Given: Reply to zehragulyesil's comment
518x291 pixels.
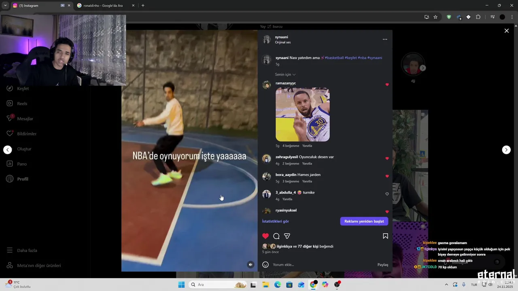Looking at the screenshot, I should pyautogui.click(x=307, y=164).
